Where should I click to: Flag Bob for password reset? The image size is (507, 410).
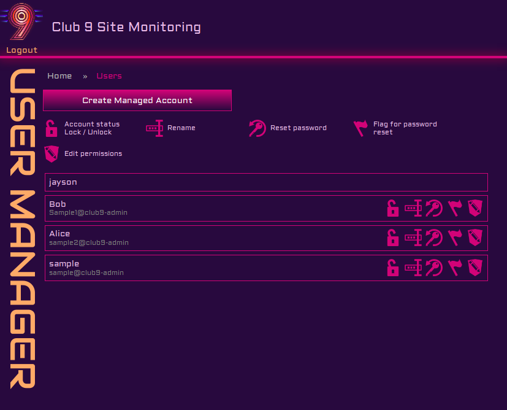click(454, 209)
